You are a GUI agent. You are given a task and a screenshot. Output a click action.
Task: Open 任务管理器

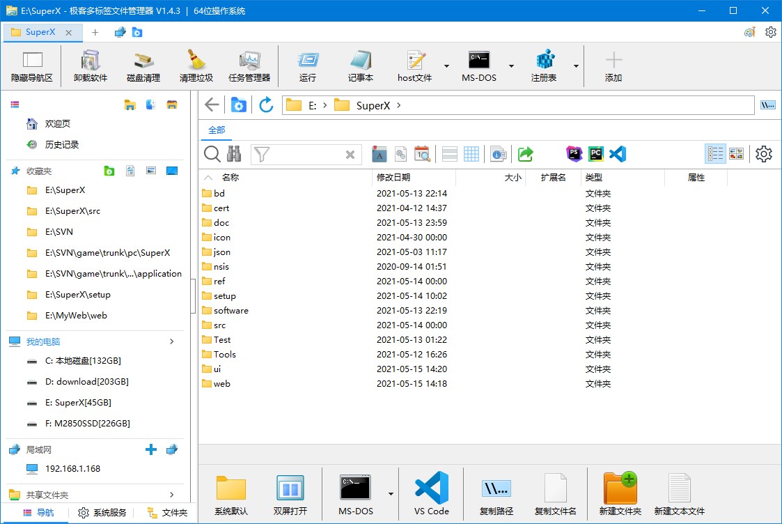point(249,66)
